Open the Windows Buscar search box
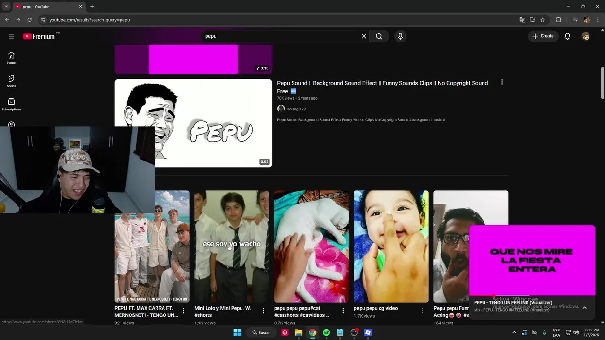Screen dimensions: 605x340 tap(261, 332)
